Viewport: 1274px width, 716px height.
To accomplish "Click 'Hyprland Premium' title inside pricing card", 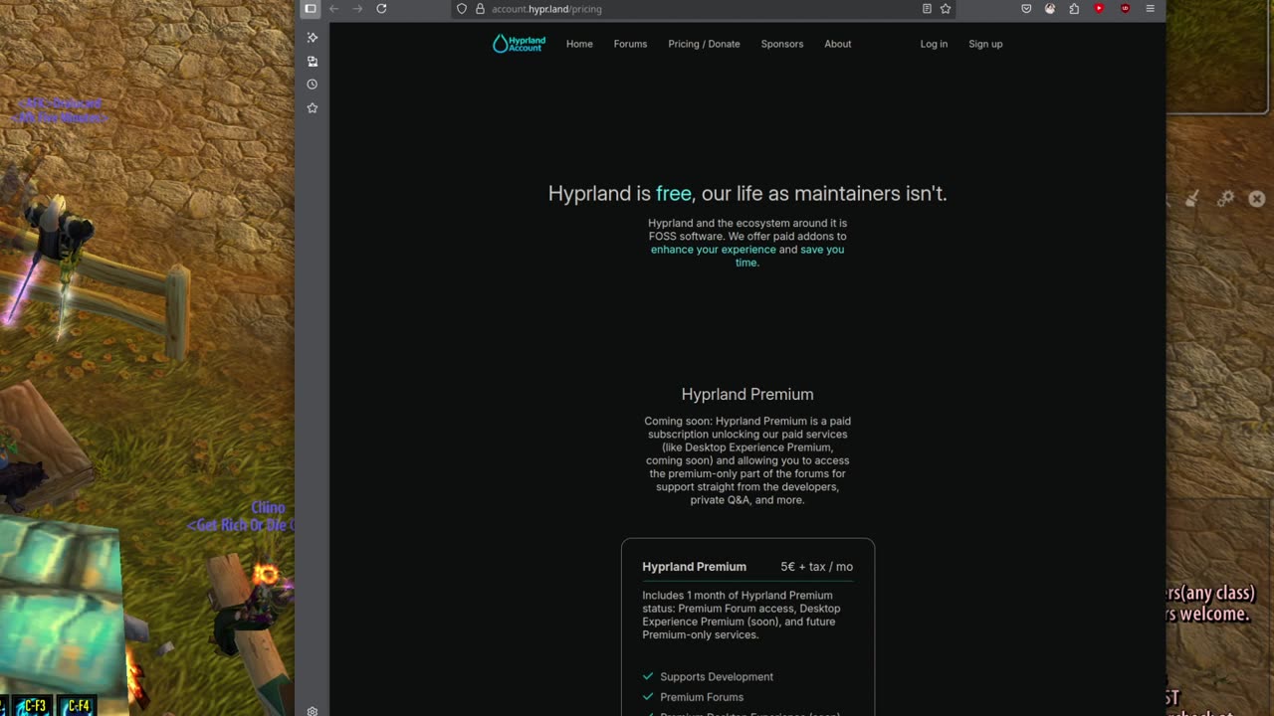I will pos(694,567).
